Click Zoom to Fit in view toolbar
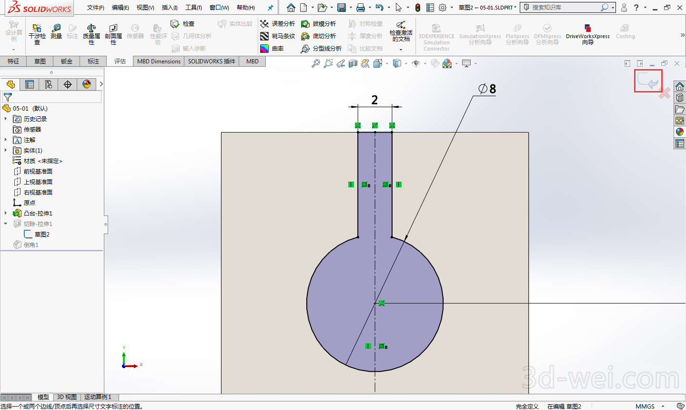This screenshot has height=410, width=686. (x=315, y=63)
